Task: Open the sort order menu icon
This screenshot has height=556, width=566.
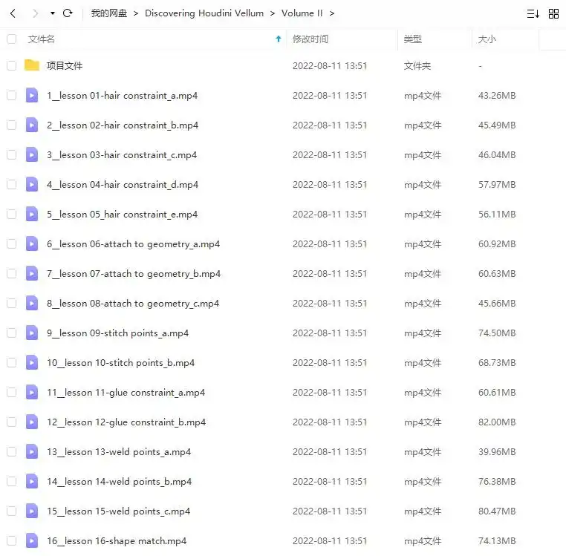Action: [533, 13]
